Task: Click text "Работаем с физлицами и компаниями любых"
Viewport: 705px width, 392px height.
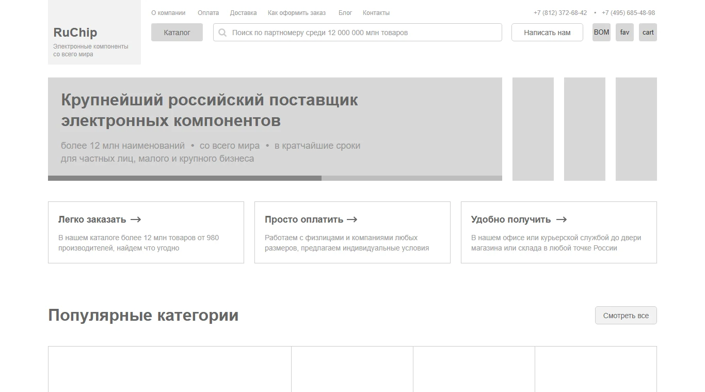Action: [341, 238]
